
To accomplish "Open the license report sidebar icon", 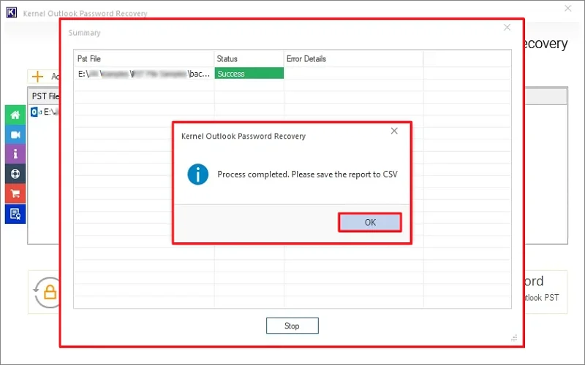I will [x=15, y=214].
